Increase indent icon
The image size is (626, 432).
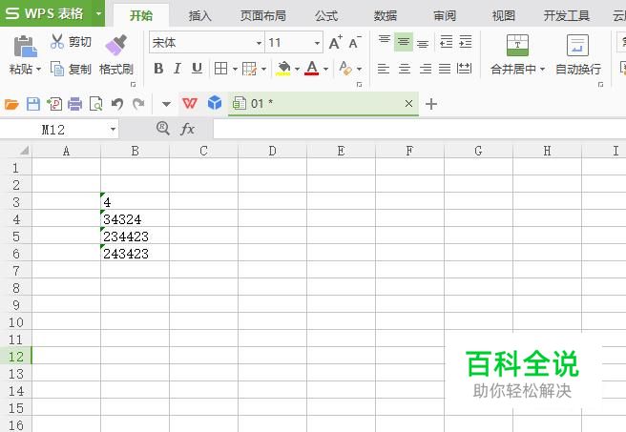(466, 42)
